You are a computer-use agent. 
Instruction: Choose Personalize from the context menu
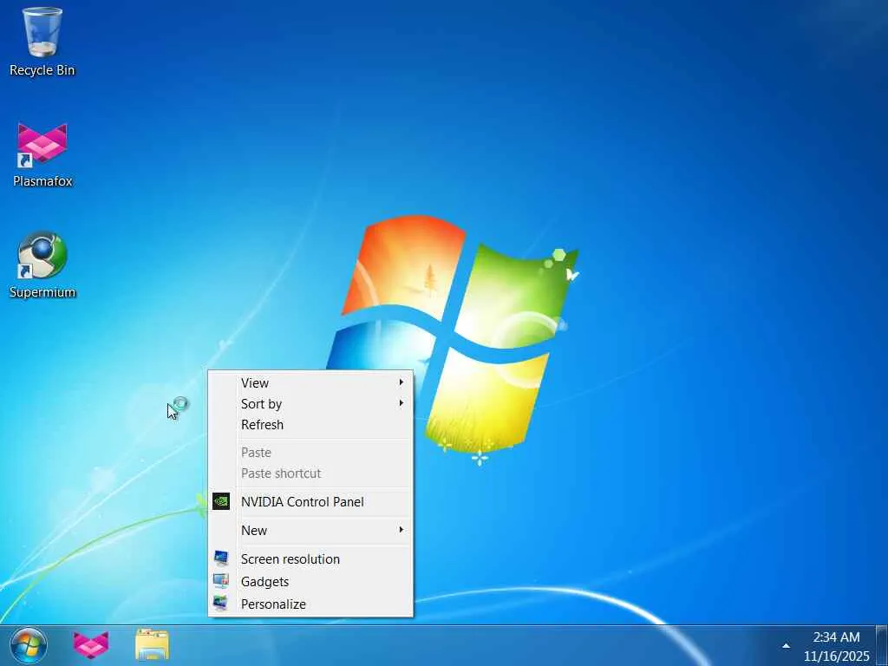pos(310,604)
